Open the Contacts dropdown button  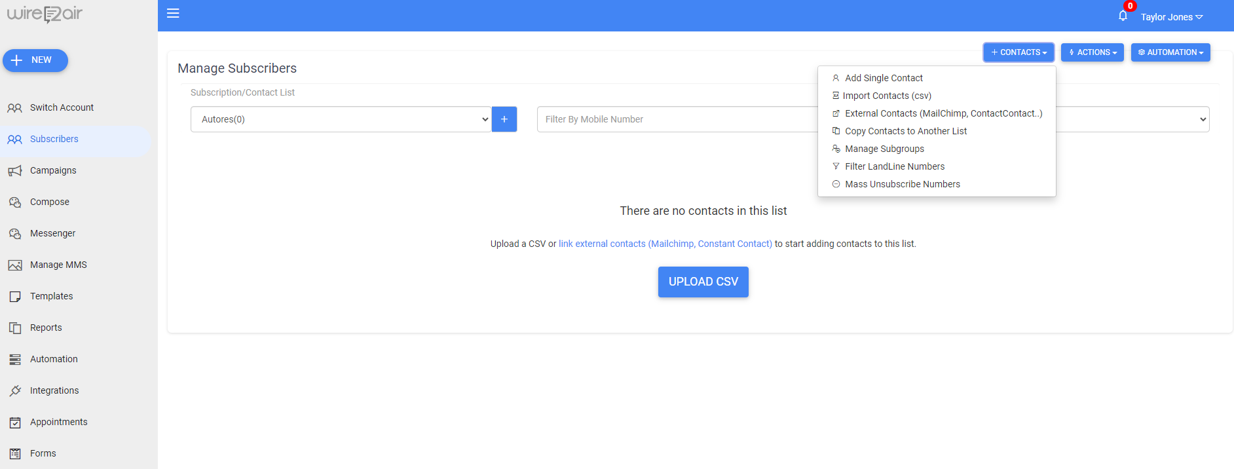1019,52
